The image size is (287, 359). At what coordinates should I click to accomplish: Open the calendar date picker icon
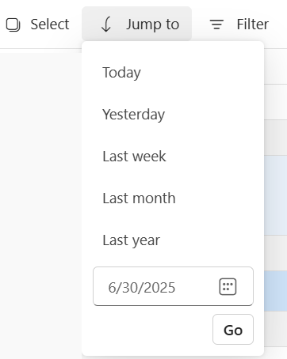click(x=228, y=286)
